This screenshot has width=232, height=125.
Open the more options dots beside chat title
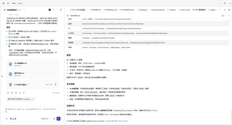24,10
